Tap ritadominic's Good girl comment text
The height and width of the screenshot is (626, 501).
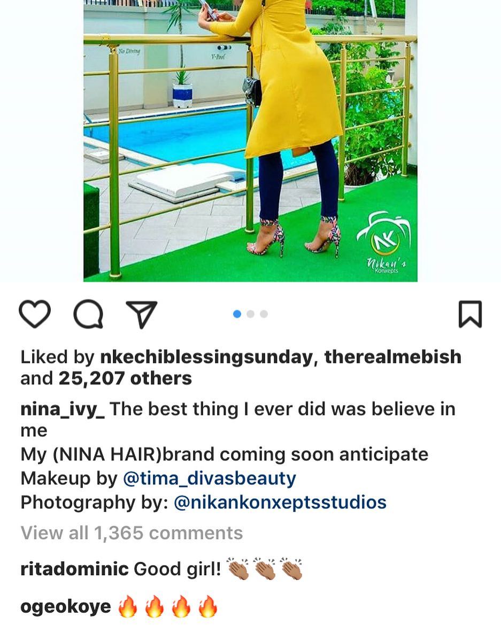[177, 569]
